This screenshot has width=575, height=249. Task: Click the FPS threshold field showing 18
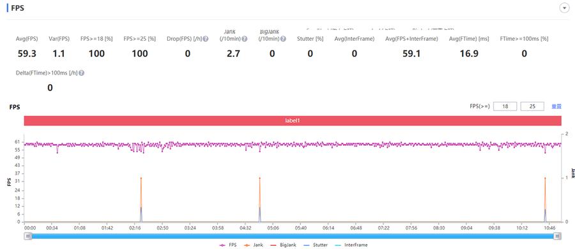(x=505, y=106)
